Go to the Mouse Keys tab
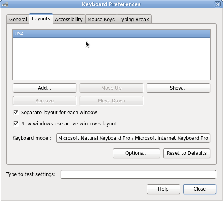 (101, 20)
